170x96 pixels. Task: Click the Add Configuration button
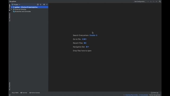140,2
